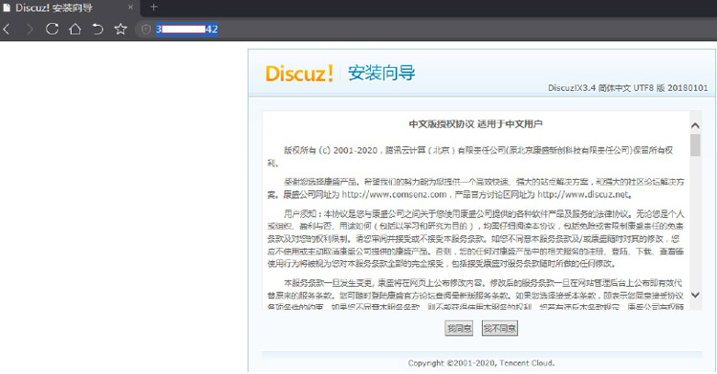This screenshot has width=717, height=374.
Task: Bookmark the page with star icon
Action: pyautogui.click(x=120, y=30)
